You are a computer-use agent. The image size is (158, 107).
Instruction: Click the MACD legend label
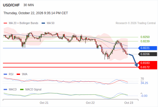[13, 90]
